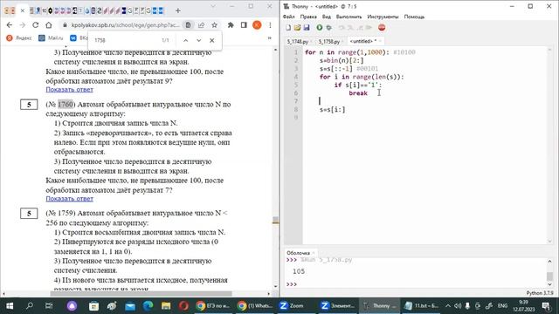Open Windows taskbar search
Screen dimensions: 559x314
click(30, 305)
